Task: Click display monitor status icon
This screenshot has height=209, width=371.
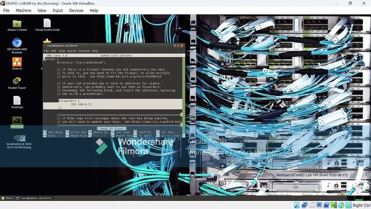Action: (319, 205)
